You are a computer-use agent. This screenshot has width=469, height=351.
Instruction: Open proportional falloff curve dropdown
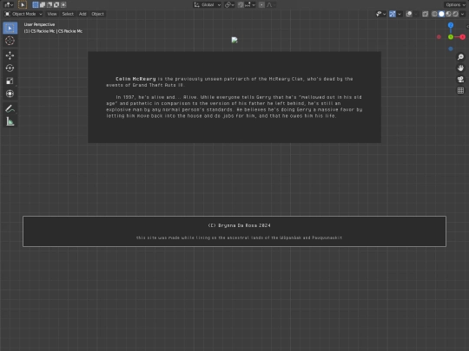[271, 5]
